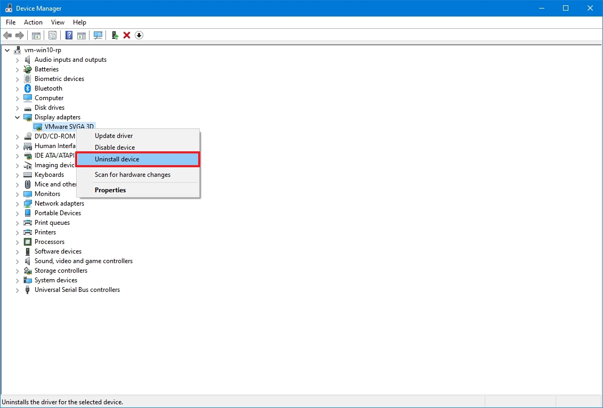Click the Properties entry in the context menu

click(x=110, y=190)
